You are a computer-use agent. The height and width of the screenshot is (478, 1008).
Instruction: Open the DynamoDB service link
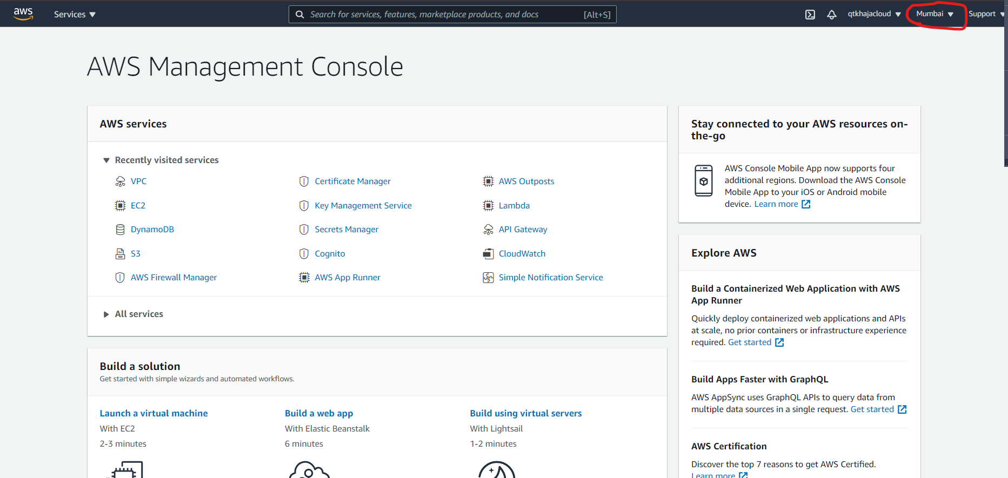[x=152, y=230]
